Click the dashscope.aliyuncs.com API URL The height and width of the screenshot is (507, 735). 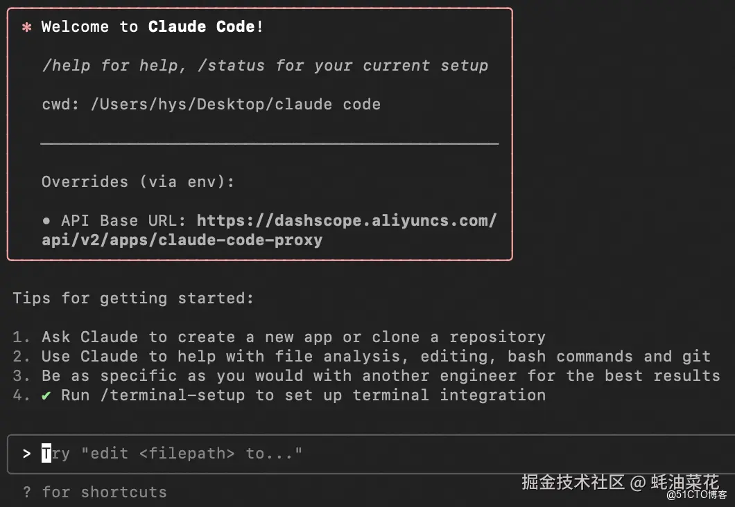pyautogui.click(x=347, y=220)
